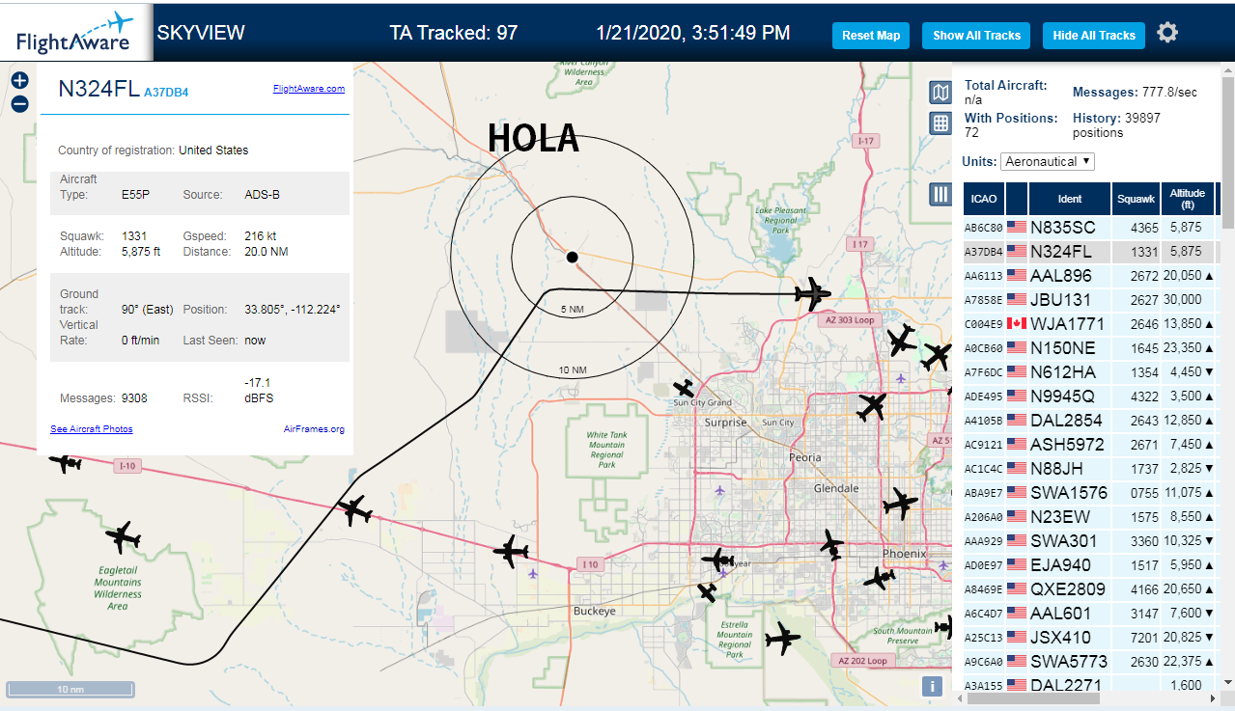Zoom in with the plus button
Image resolution: width=1235 pixels, height=711 pixels.
point(19,81)
